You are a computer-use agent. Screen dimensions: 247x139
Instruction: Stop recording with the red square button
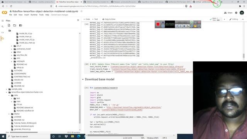(x=158, y=24)
